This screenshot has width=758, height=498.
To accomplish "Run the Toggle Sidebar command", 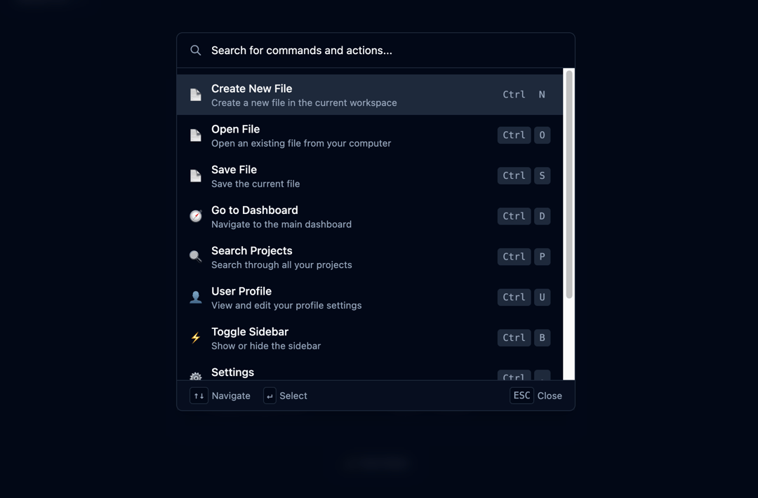I will 370,338.
